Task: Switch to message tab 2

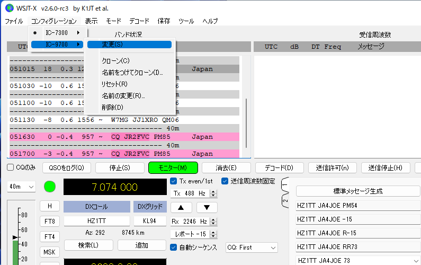Action: coord(285,200)
